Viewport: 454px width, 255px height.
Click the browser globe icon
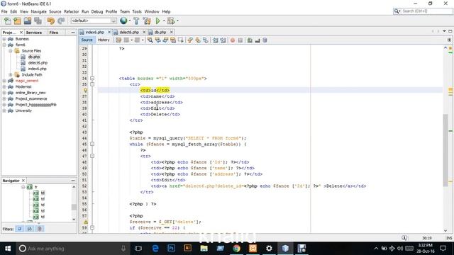click(123, 21)
